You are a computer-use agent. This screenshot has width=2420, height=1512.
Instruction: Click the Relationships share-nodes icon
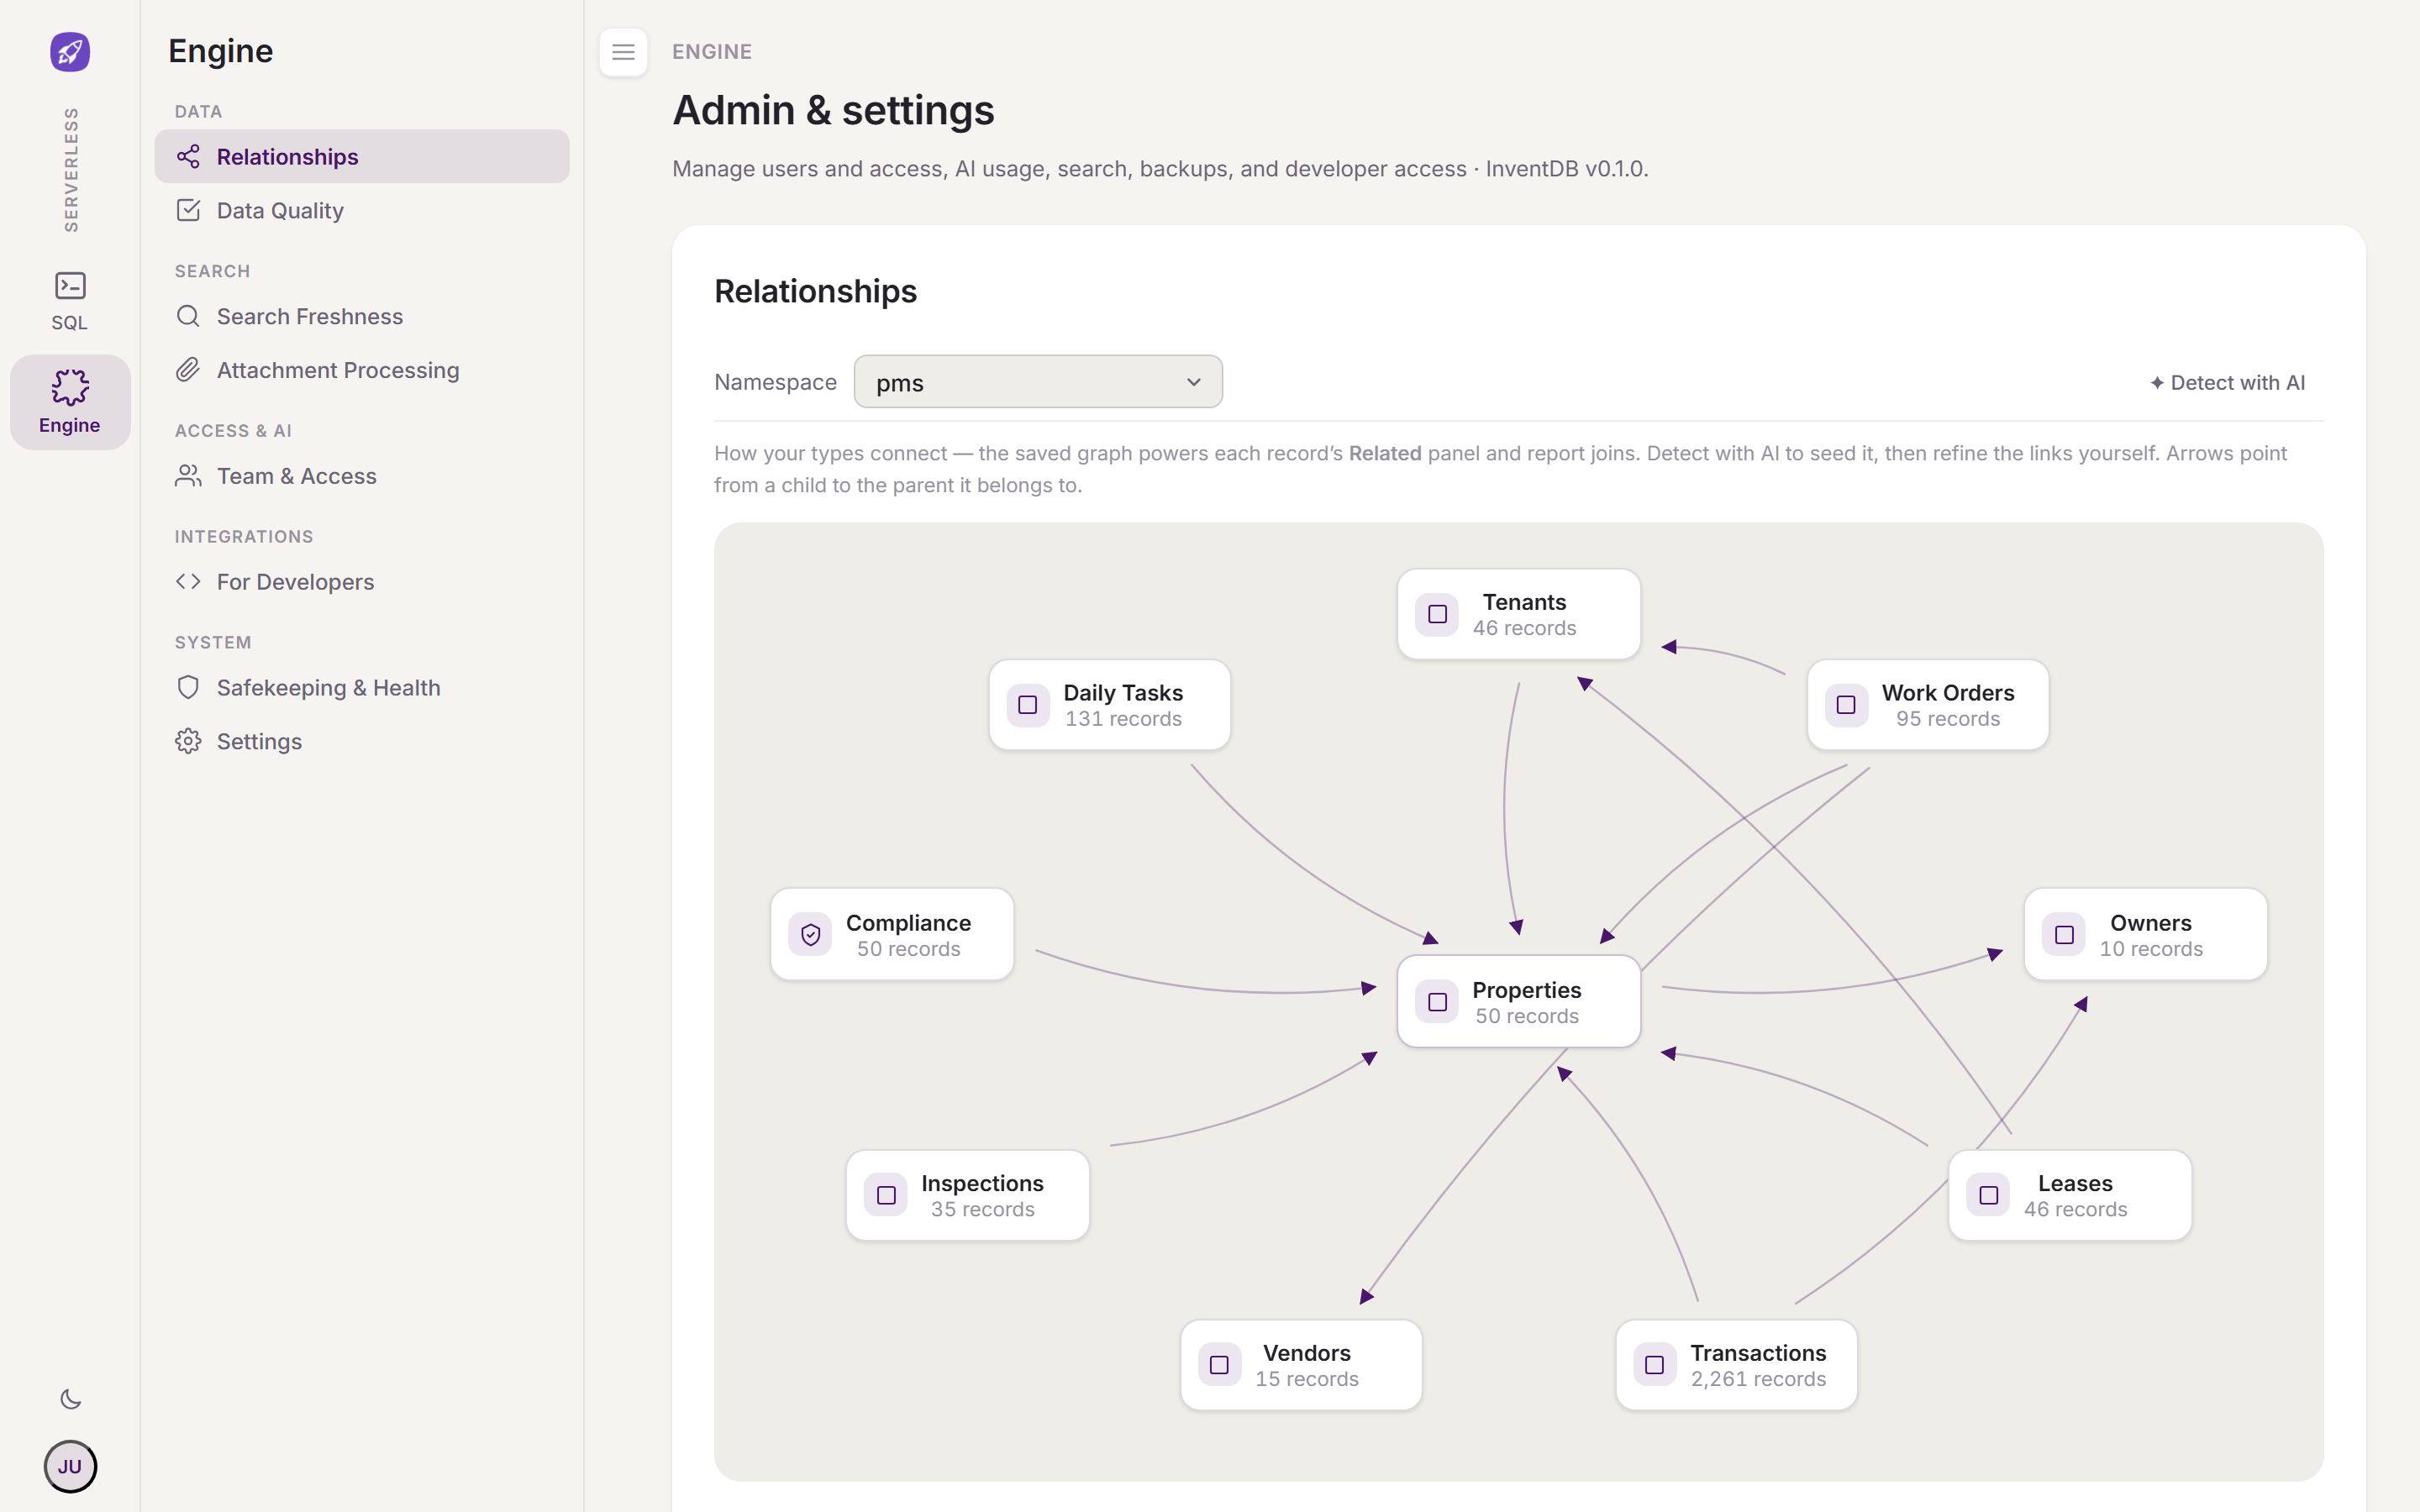pos(188,156)
